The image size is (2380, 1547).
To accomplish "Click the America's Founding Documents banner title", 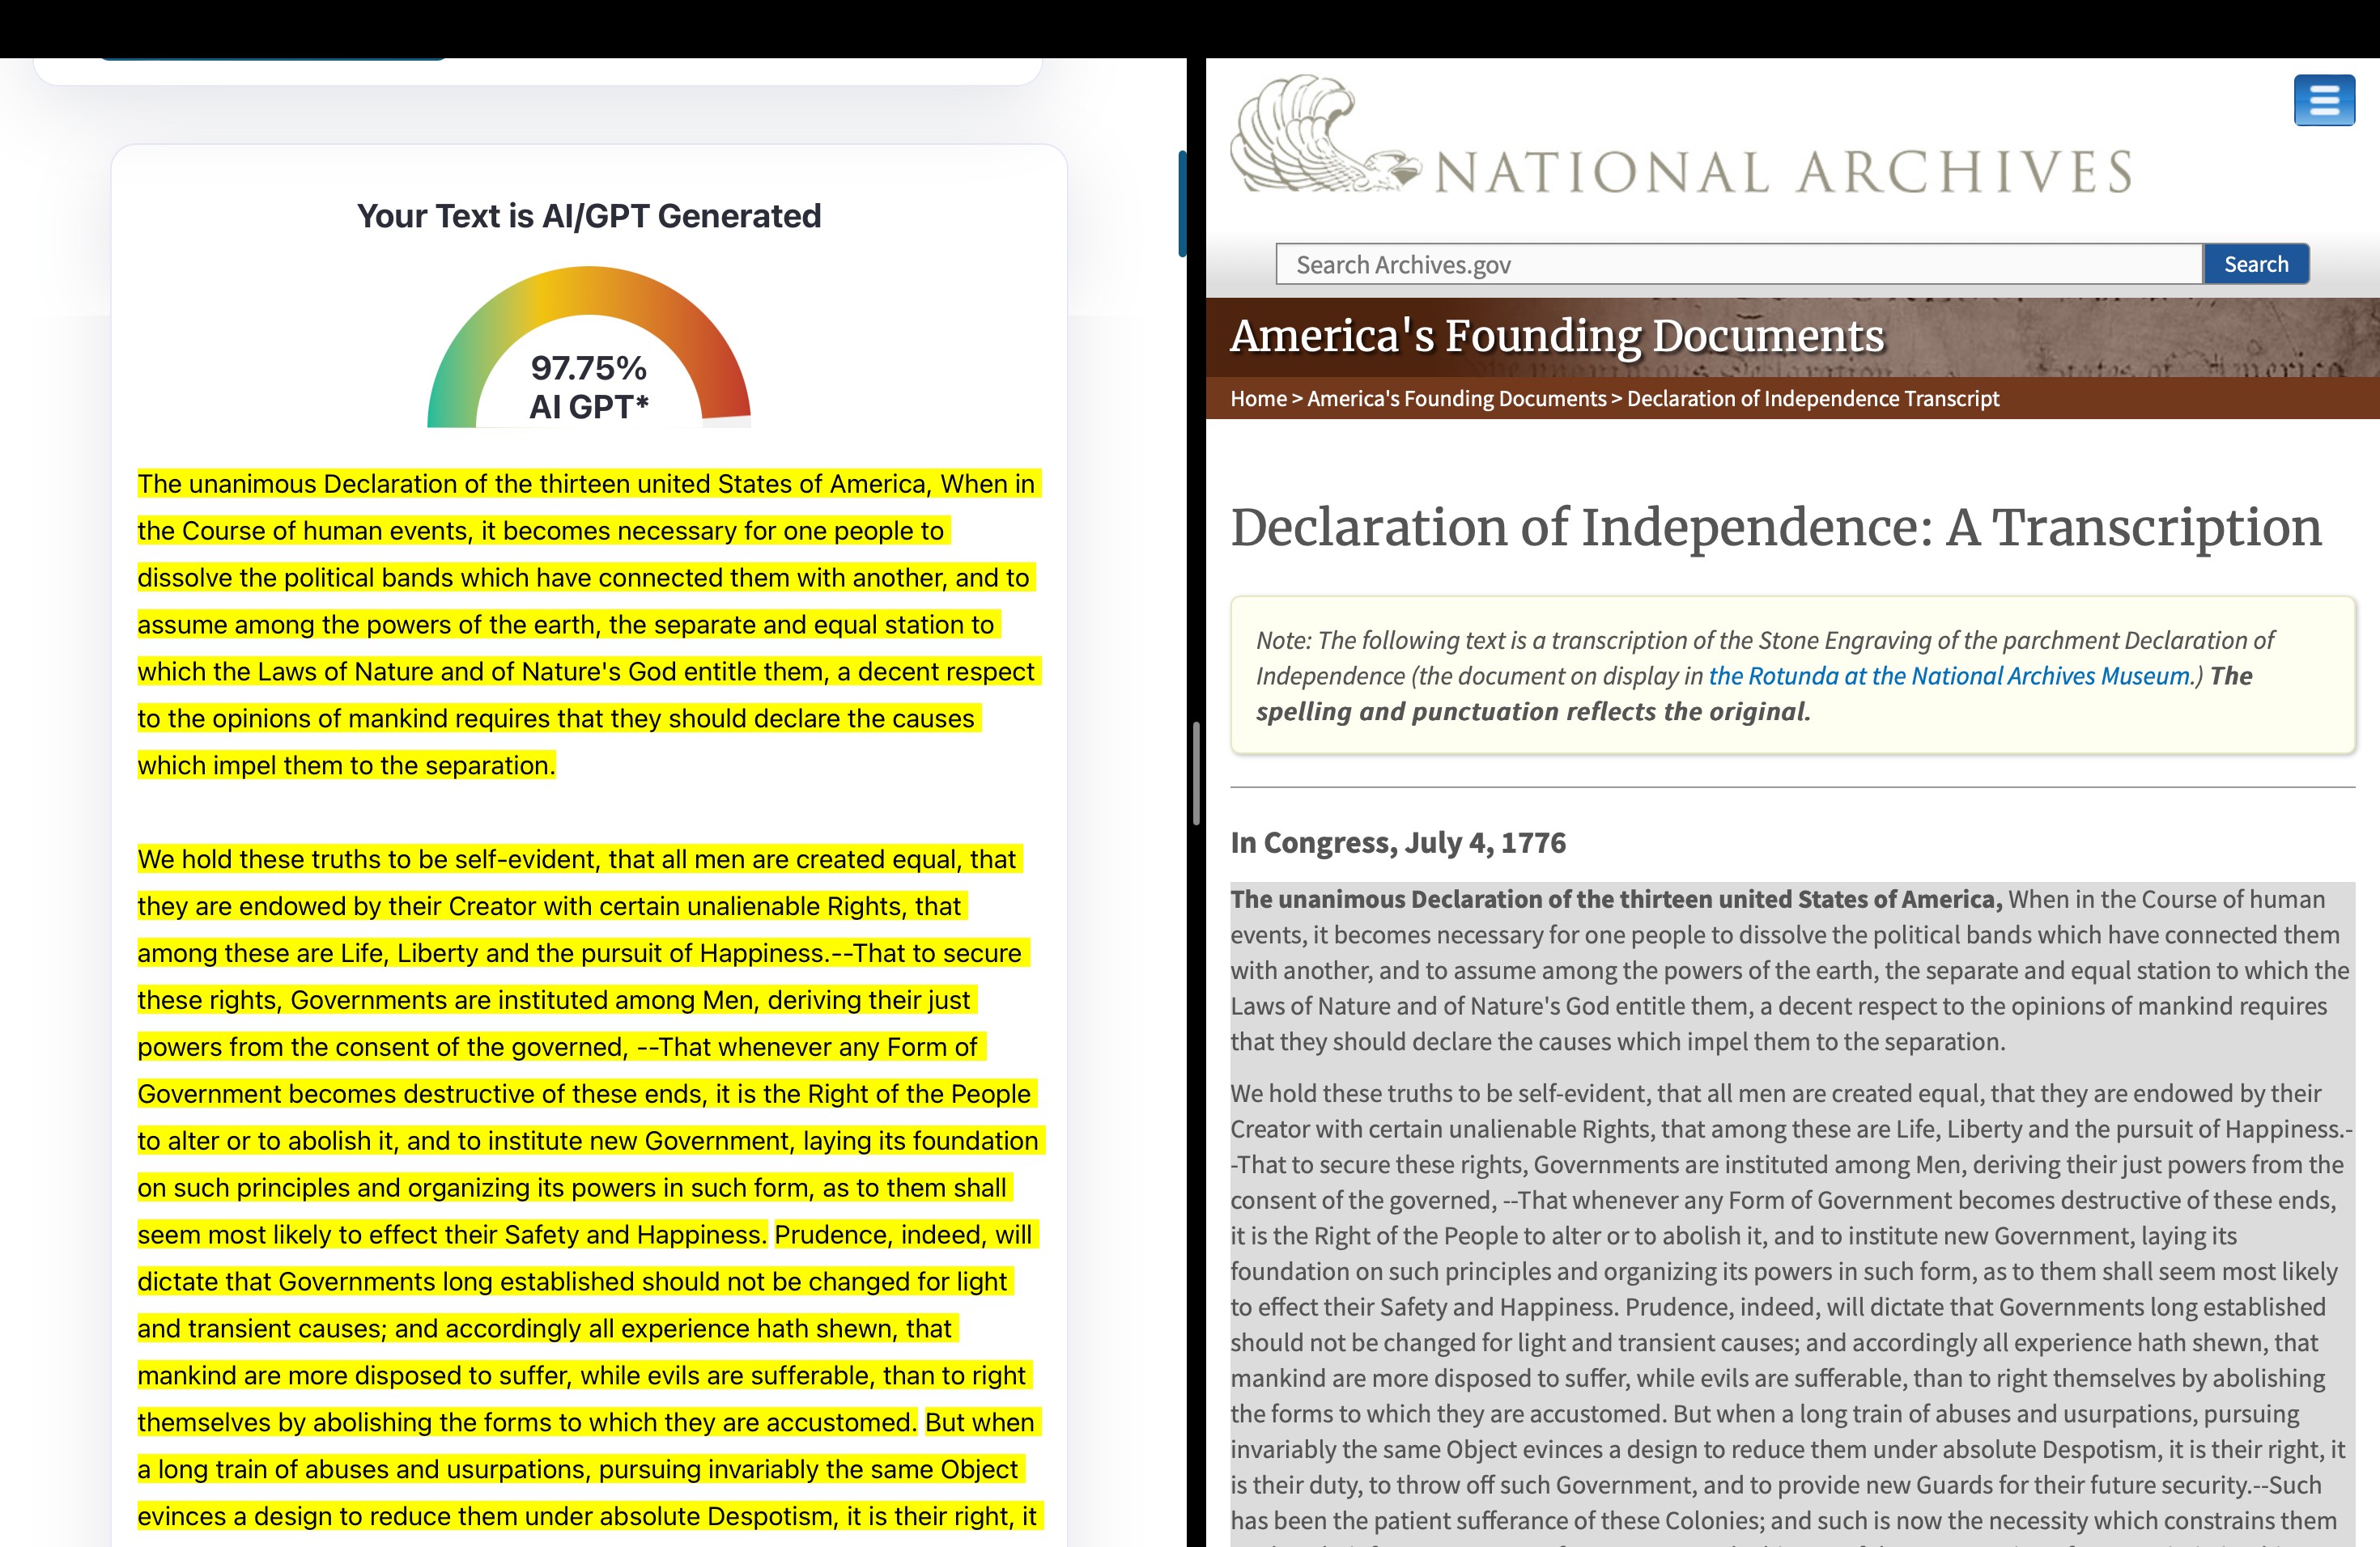I will [1557, 336].
